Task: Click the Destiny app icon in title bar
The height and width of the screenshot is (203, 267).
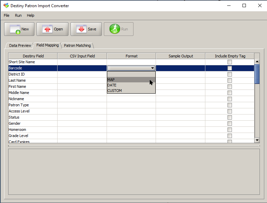Action: [x=6, y=5]
